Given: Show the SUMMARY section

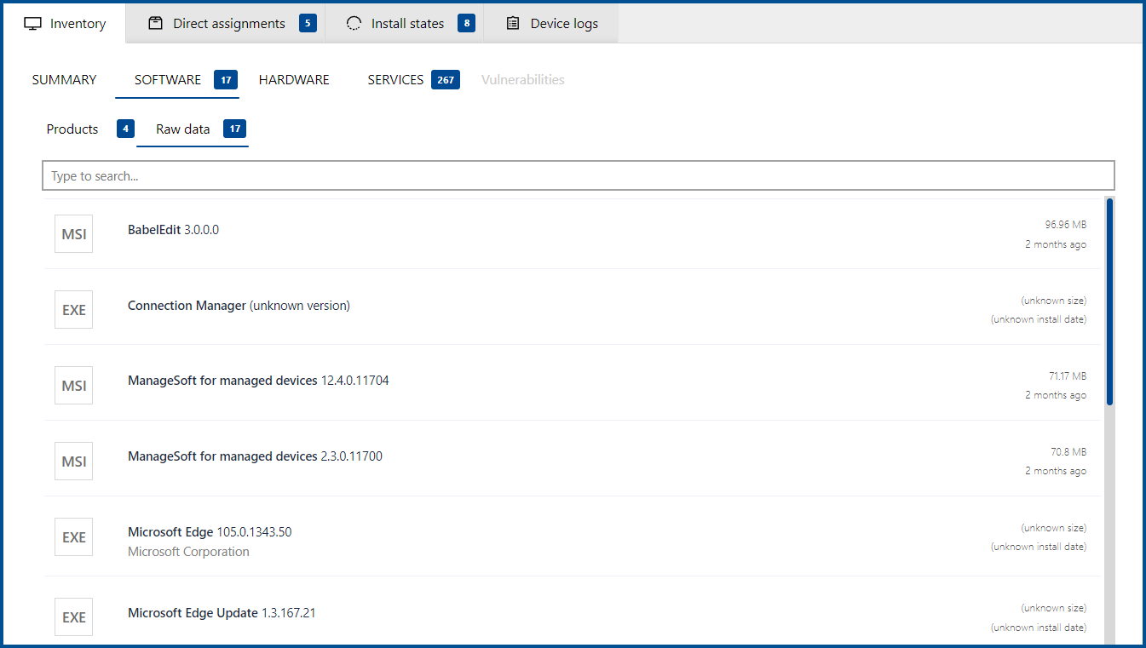Looking at the screenshot, I should [64, 80].
